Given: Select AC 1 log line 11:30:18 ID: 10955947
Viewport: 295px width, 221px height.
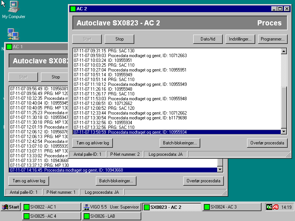Looking at the screenshot, I should tap(39, 117).
